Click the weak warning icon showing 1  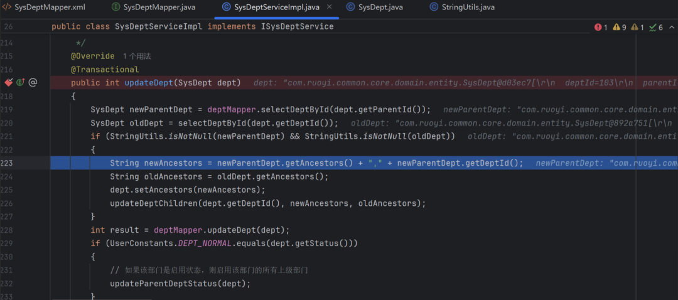pyautogui.click(x=634, y=27)
